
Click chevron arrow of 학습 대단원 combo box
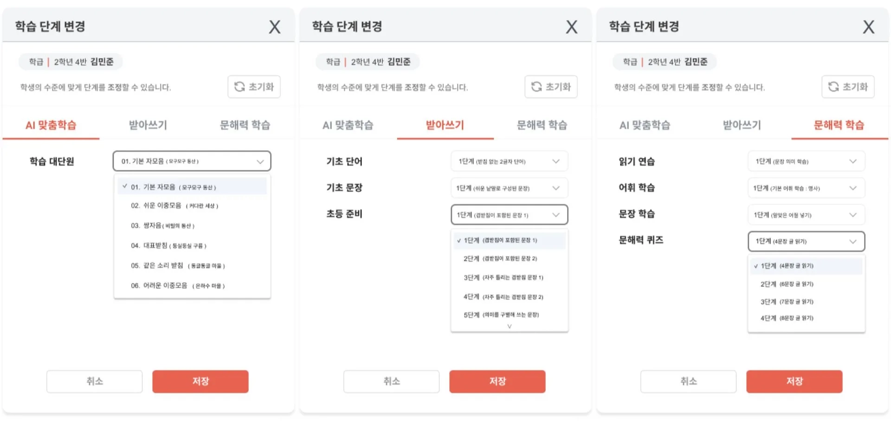[x=260, y=161]
